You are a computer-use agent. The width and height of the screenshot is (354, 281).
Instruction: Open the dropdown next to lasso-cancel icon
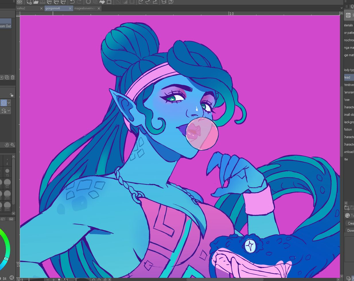click(9, 111)
